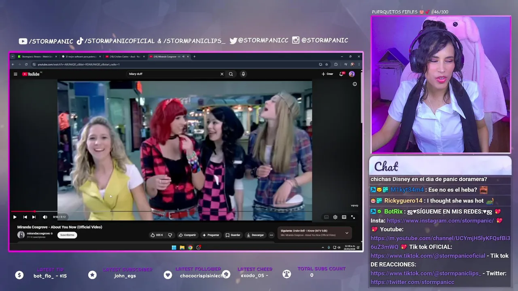The height and width of the screenshot is (291, 518).
Task: Open Chrome's three-dot menu
Action: [x=359, y=64]
